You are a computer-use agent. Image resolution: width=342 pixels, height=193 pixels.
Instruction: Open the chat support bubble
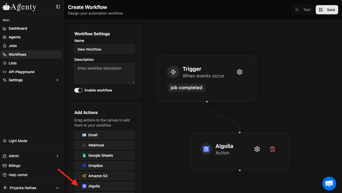(329, 183)
